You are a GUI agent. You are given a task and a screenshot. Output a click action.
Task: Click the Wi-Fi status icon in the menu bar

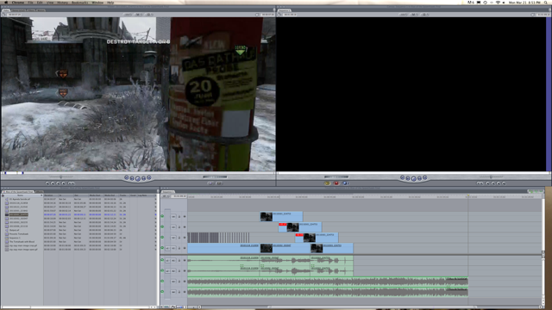(x=498, y=3)
